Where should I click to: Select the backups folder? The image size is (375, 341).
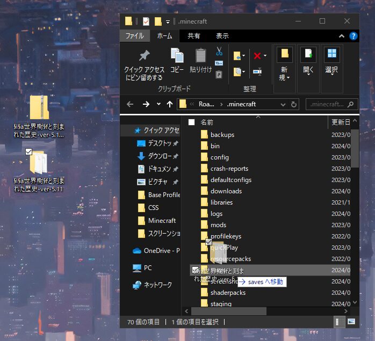pyautogui.click(x=217, y=135)
